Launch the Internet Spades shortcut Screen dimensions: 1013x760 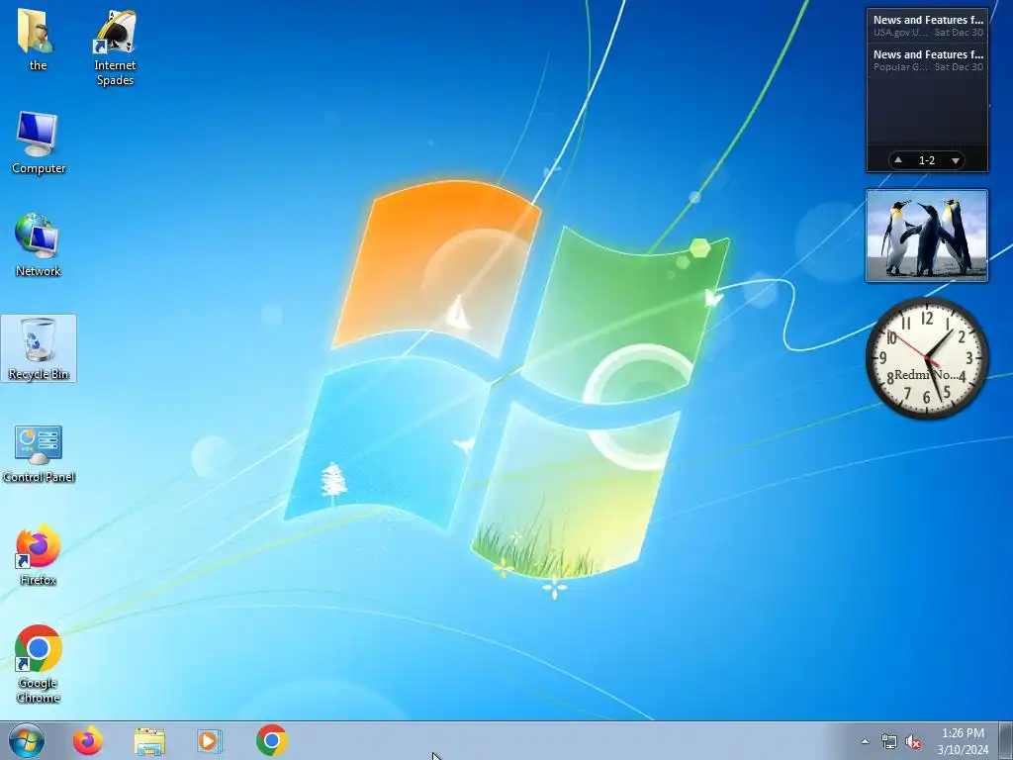tap(115, 47)
